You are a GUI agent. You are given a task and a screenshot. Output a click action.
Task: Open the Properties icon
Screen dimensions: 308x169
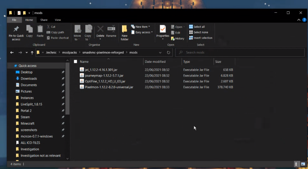(163, 29)
